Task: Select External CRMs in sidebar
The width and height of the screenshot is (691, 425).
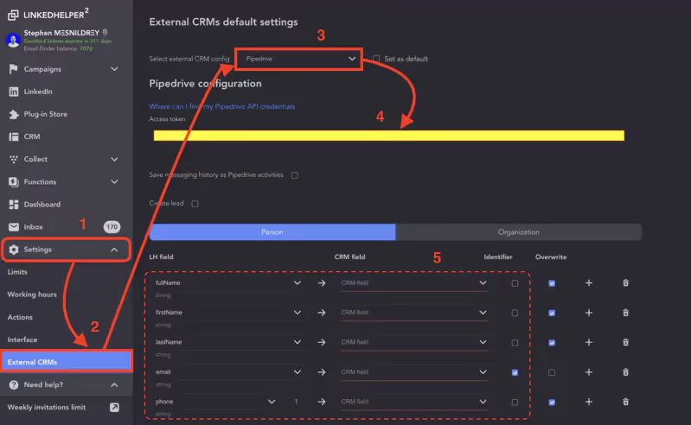Action: click(x=66, y=362)
